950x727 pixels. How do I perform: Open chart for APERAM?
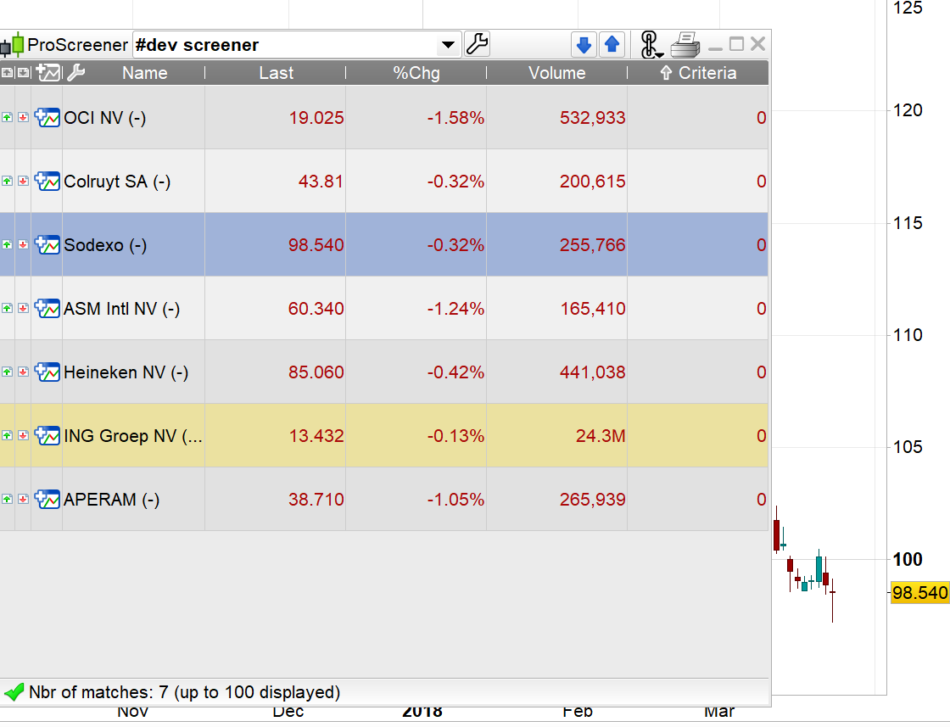pyautogui.click(x=47, y=500)
